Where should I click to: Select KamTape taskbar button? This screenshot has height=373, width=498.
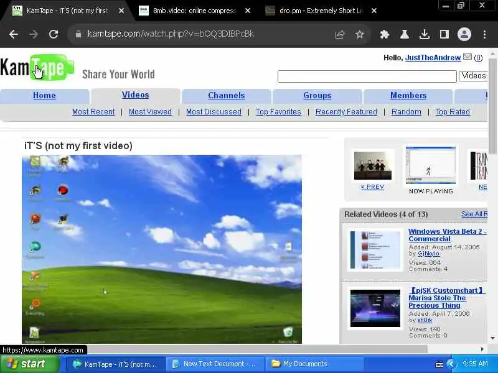click(115, 364)
